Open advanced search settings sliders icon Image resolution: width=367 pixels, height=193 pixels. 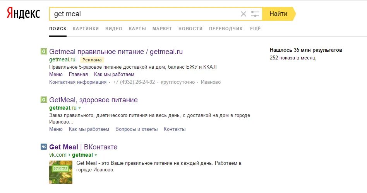click(x=255, y=14)
